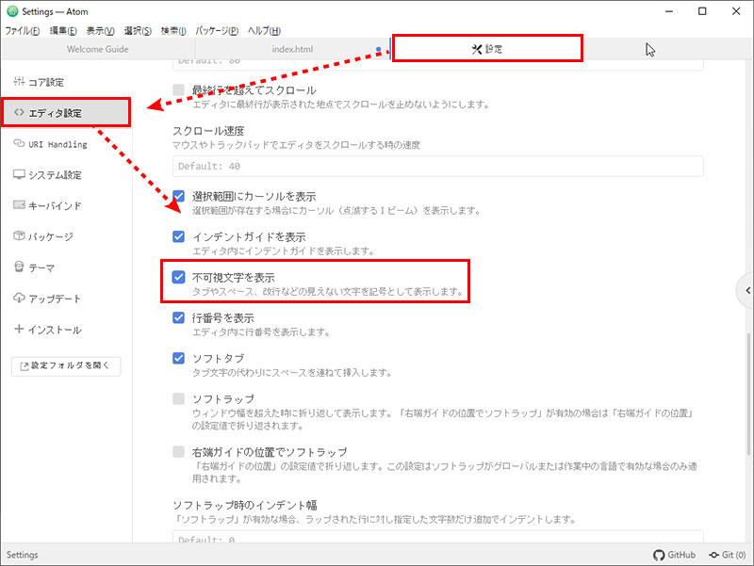Open the URI Handling section
This screenshot has width=754, height=566.
tap(66, 144)
